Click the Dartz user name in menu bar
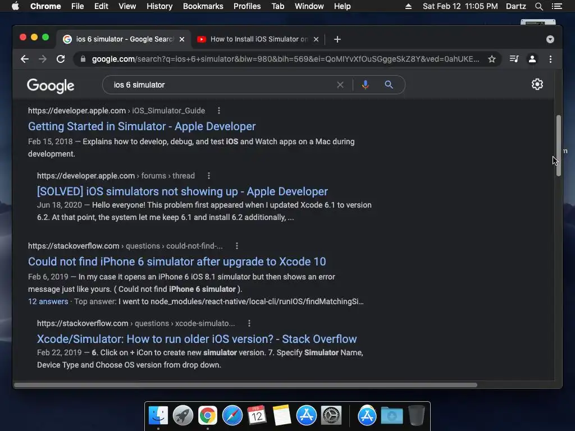 [515, 6]
